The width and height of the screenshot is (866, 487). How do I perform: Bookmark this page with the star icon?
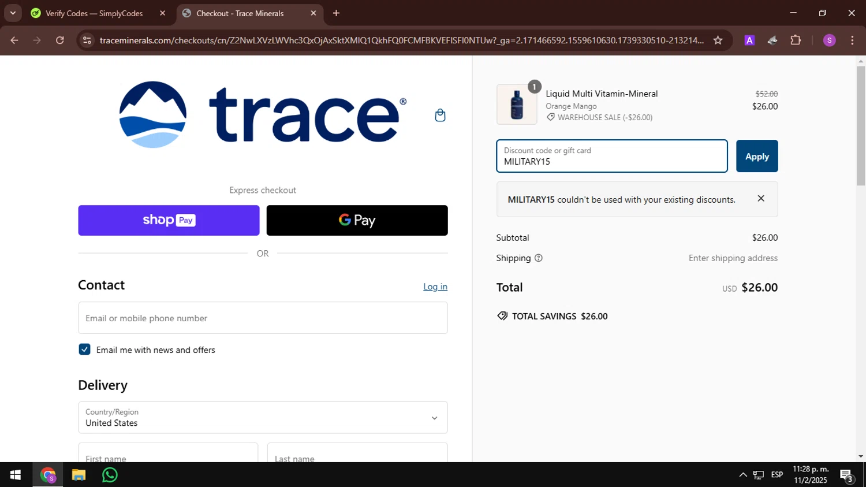718,40
